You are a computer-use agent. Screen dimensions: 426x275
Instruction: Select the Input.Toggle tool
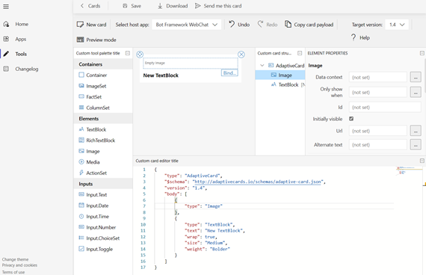click(x=96, y=249)
